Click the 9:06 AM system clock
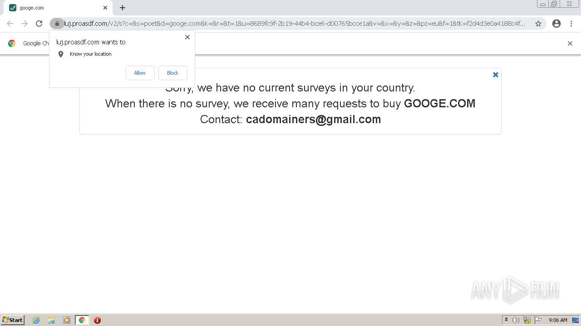The width and height of the screenshot is (581, 326). tap(558, 320)
